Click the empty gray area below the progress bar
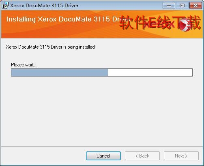The width and height of the screenshot is (204, 166). point(102,111)
